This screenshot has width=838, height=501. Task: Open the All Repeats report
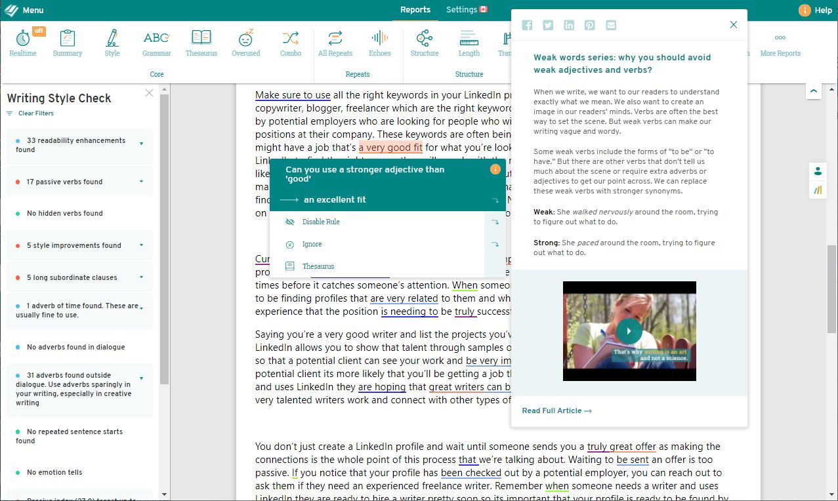click(x=335, y=43)
